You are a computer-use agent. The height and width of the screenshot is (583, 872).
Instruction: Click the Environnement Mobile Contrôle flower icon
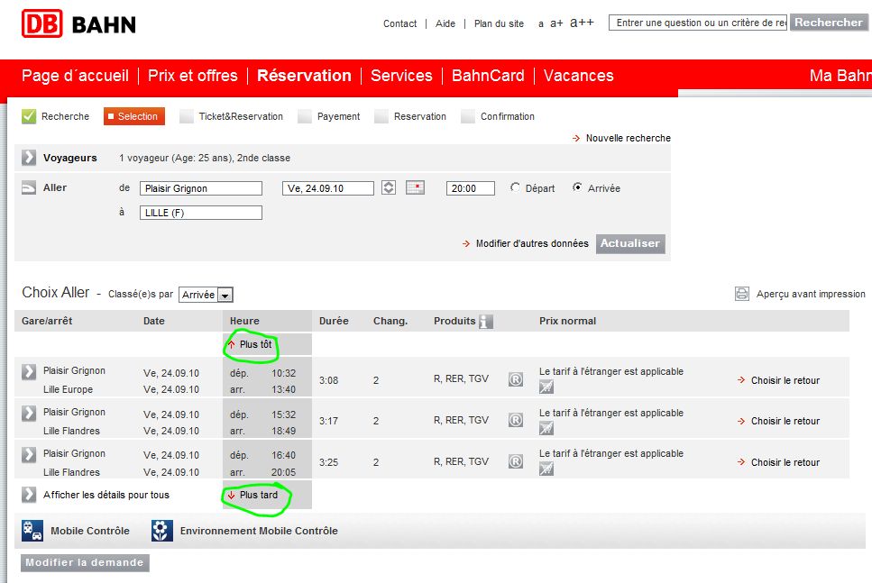click(x=161, y=531)
